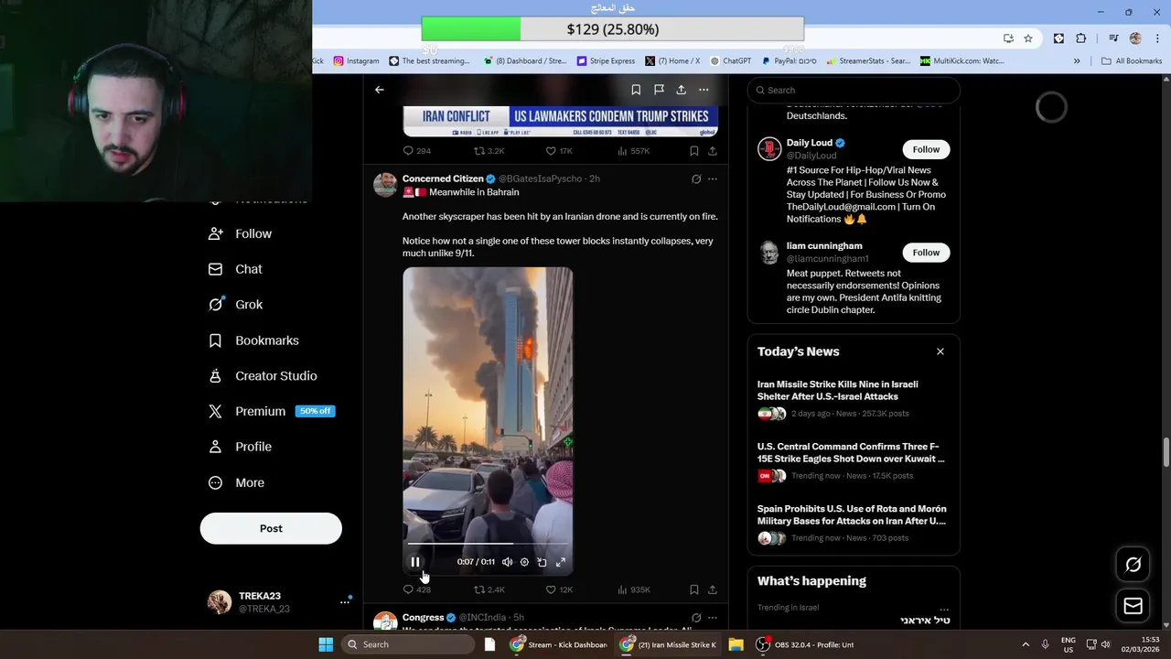Image resolution: width=1171 pixels, height=659 pixels.
Task: Open more menu on Congress post
Action: tap(713, 618)
